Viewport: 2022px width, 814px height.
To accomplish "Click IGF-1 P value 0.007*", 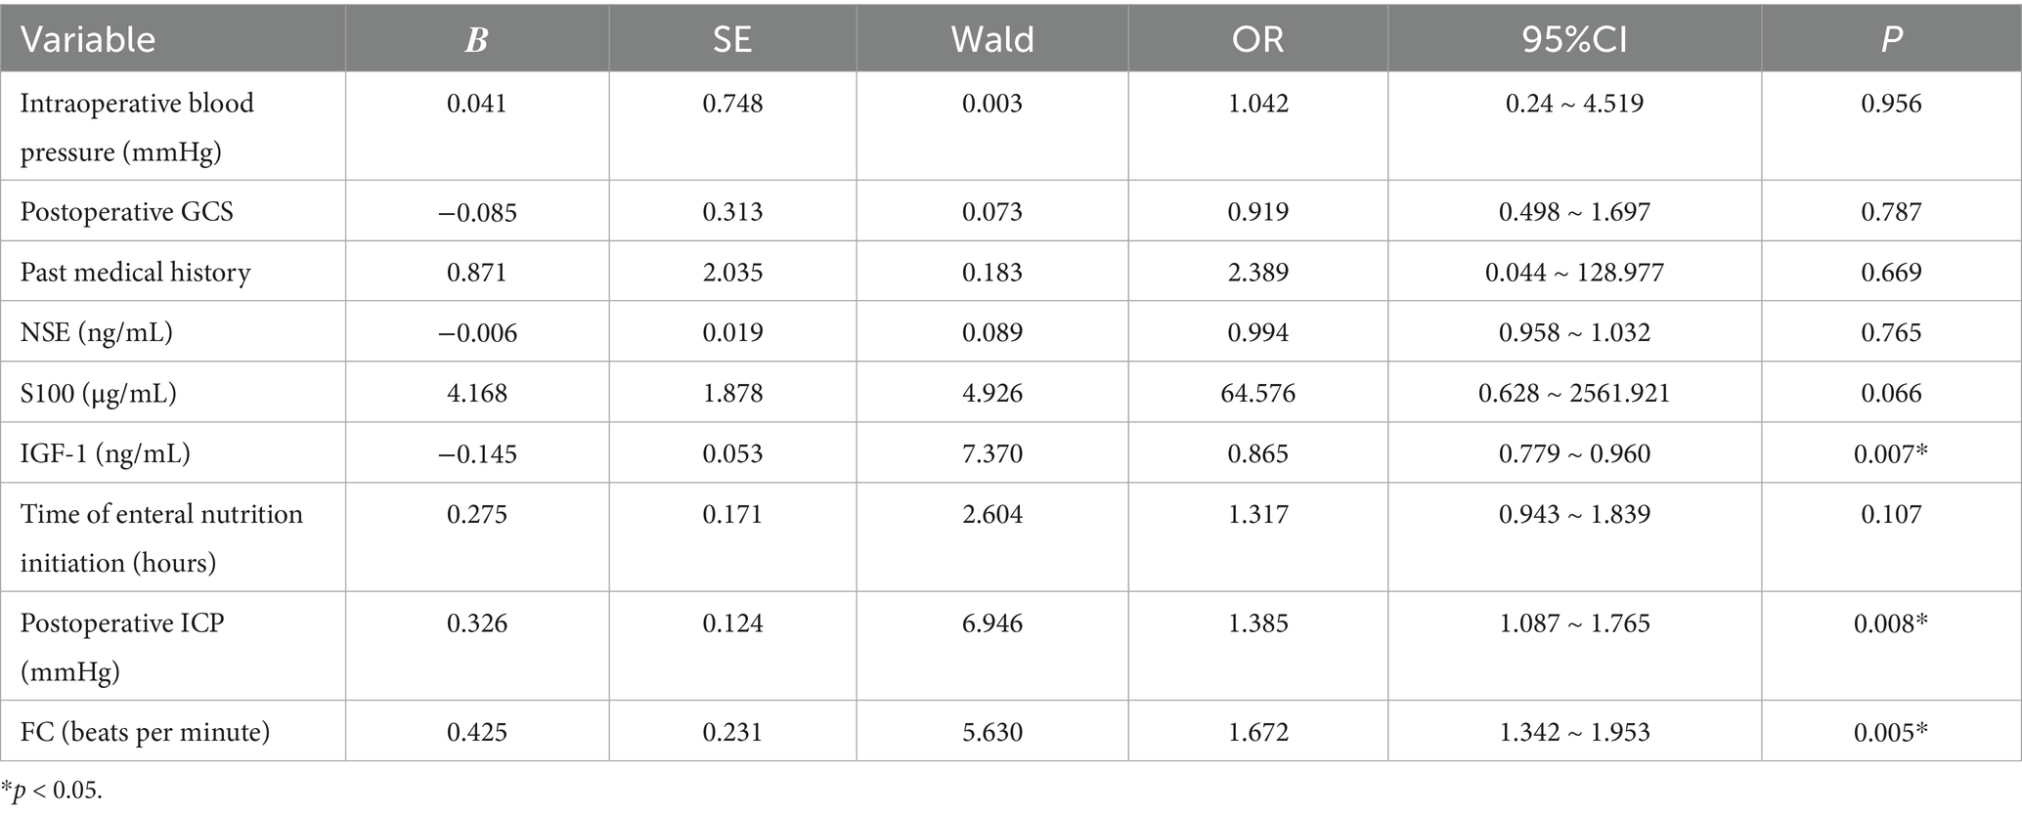I will pos(1891,453).
